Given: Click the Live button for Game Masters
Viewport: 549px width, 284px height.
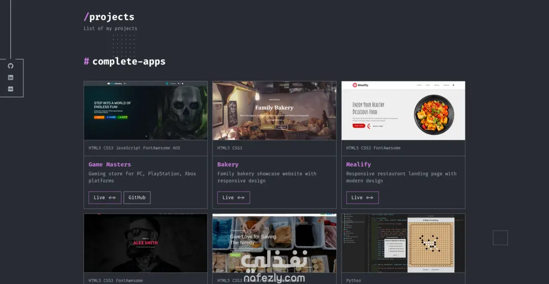Looking at the screenshot, I should click(105, 198).
